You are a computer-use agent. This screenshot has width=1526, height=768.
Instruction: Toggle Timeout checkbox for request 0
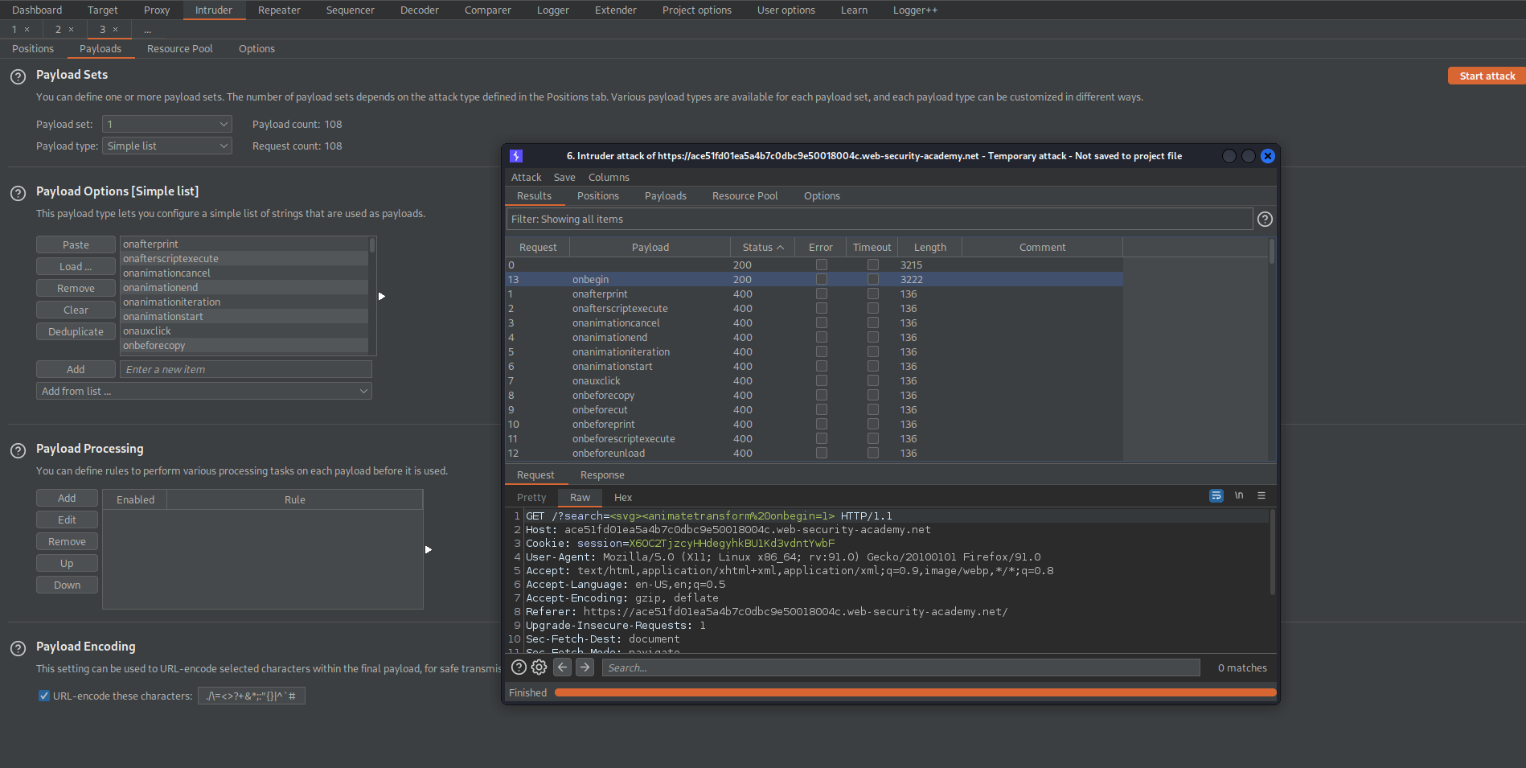click(x=872, y=265)
